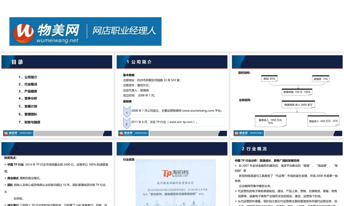Screen dimensions: 344x206
Task: Click the wumeiwang.net text in banner
Action: tap(57, 40)
